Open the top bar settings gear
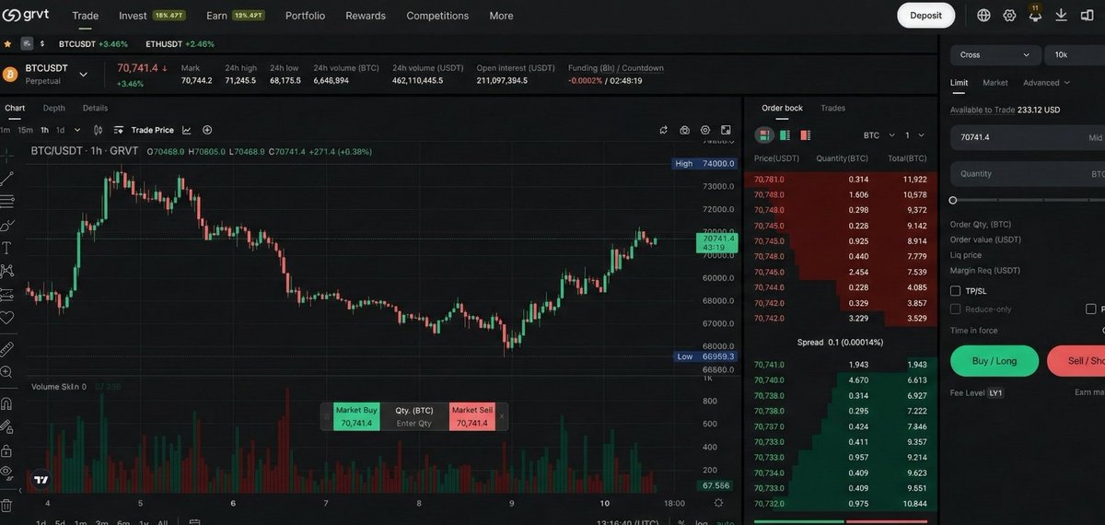Screen dimensions: 1105x525 [x=1009, y=16]
